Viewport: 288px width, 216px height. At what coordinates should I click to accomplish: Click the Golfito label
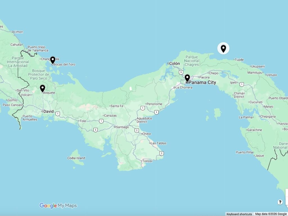click(x=13, y=100)
